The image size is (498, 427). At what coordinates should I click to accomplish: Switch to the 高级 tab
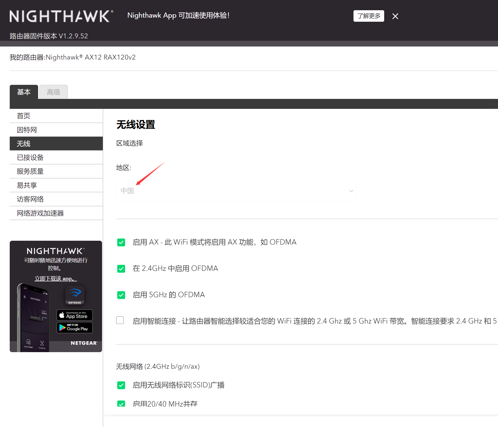pos(53,92)
